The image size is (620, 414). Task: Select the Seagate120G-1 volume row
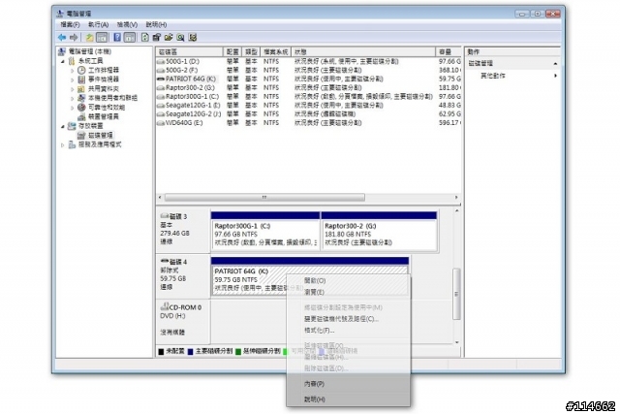click(x=308, y=106)
